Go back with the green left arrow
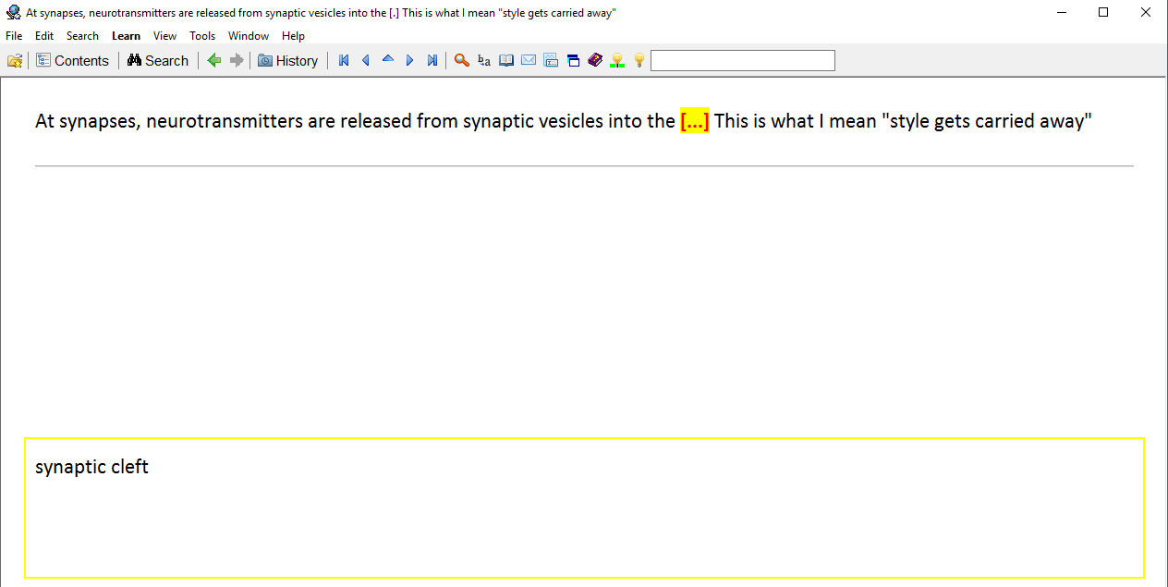The width and height of the screenshot is (1168, 587). coord(214,61)
